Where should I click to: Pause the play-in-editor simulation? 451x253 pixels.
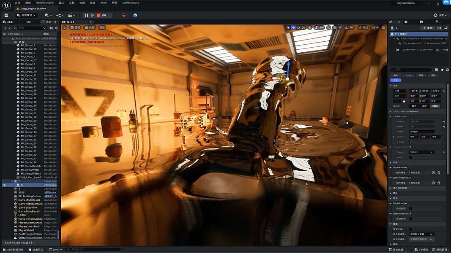click(x=86, y=15)
